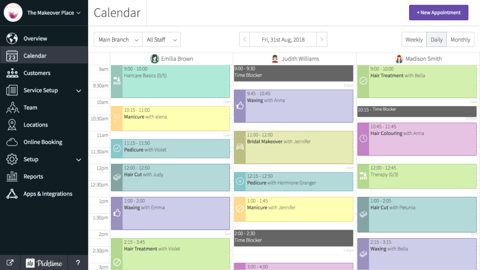
Task: Open Reports bar chart icon
Action: pyautogui.click(x=12, y=176)
